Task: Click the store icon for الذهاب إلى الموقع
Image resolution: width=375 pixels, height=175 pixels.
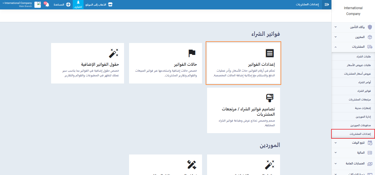Action: point(110,5)
